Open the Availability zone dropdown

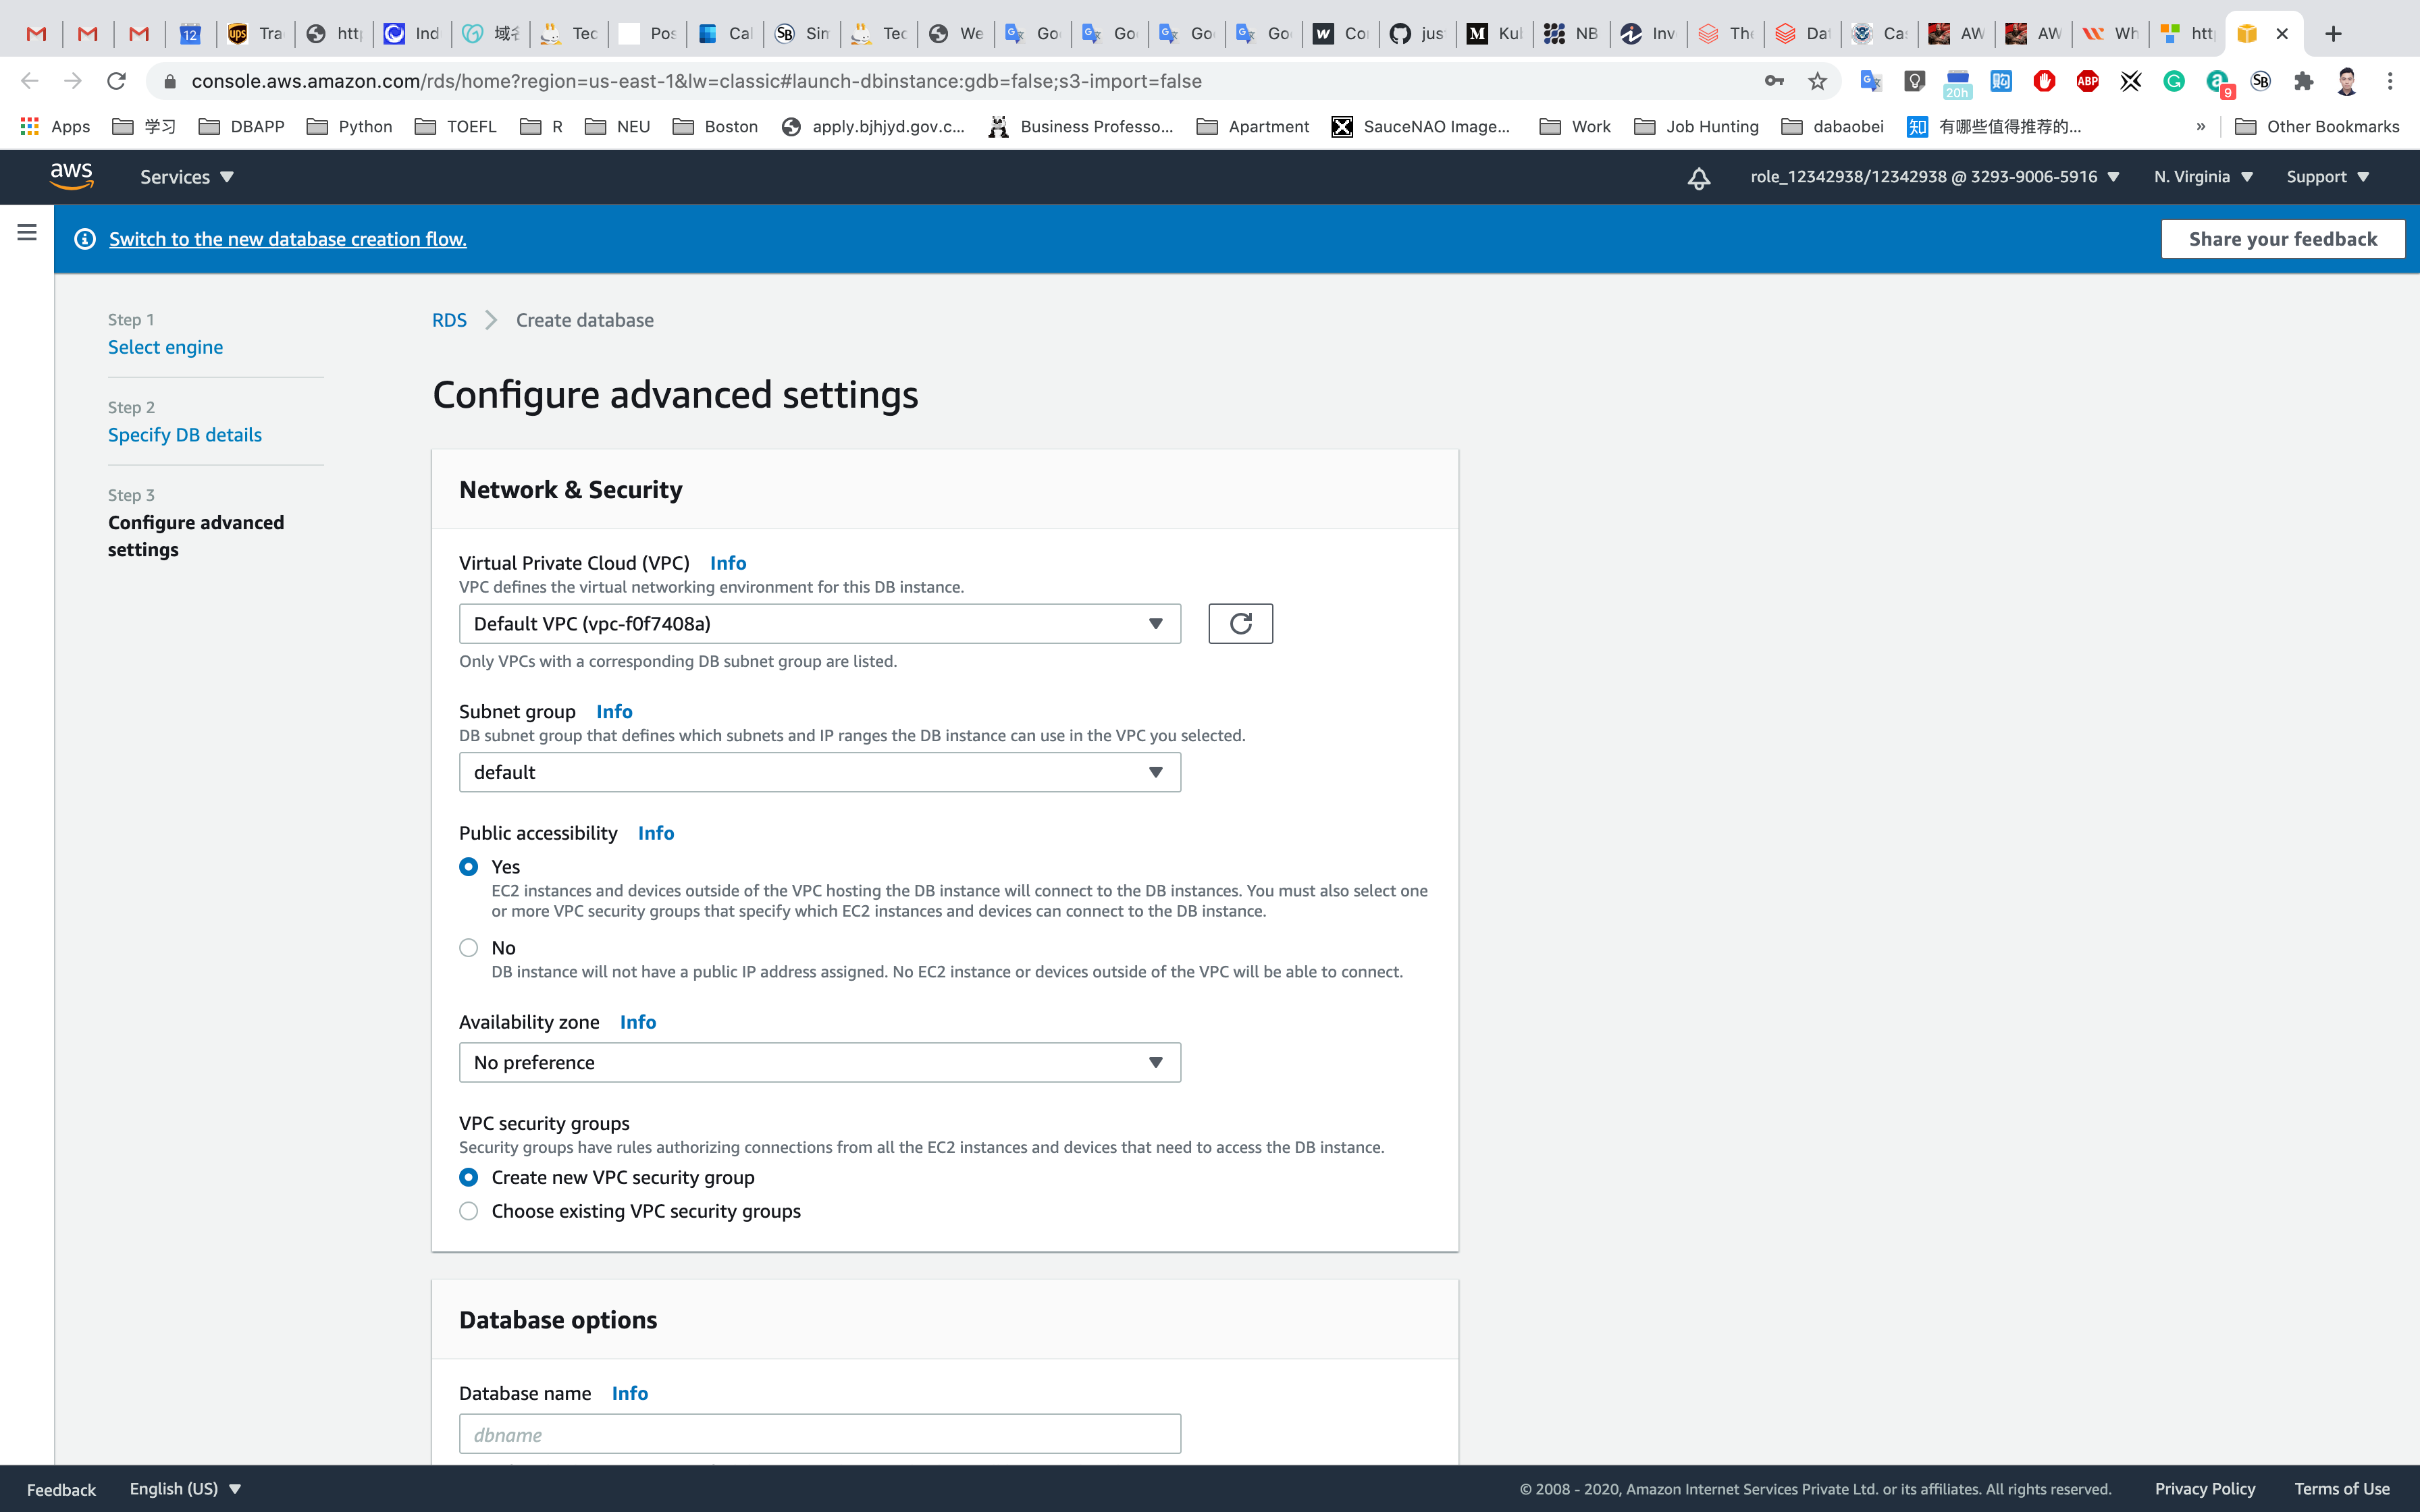(x=819, y=1062)
